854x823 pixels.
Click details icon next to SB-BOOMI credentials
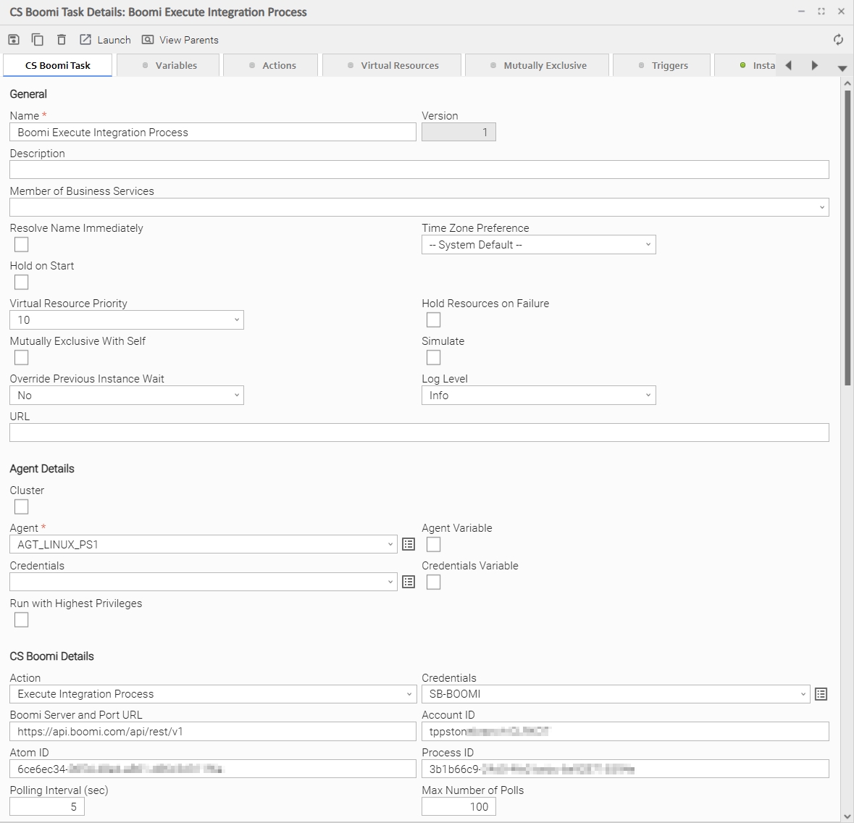pos(821,694)
